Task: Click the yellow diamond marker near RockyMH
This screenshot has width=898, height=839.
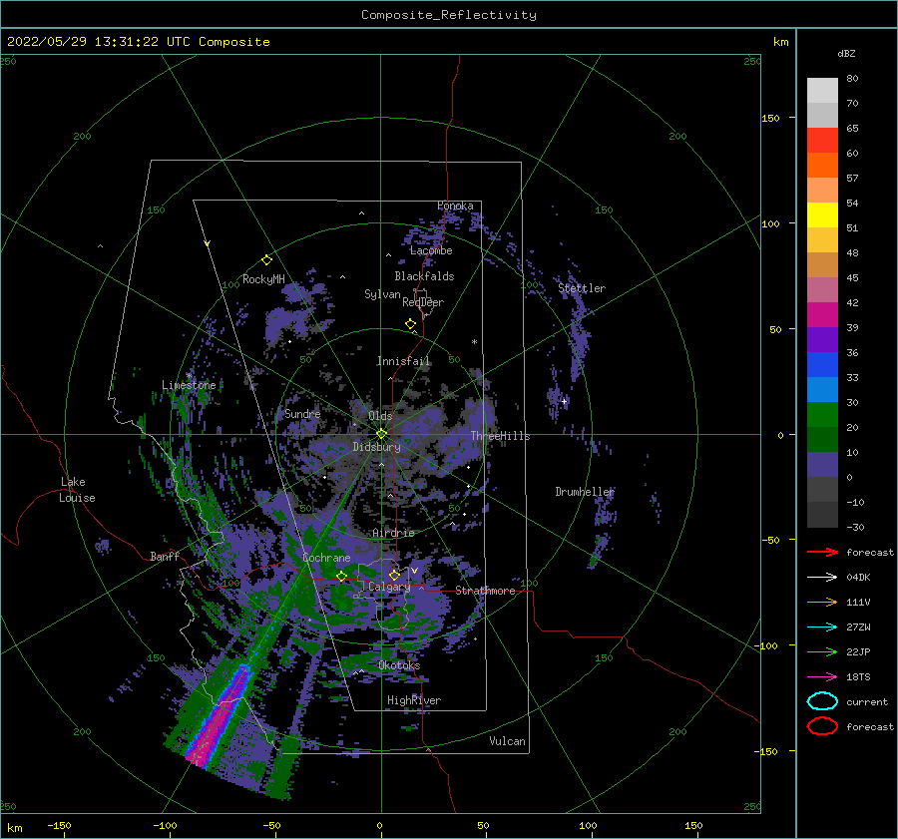Action: [266, 260]
